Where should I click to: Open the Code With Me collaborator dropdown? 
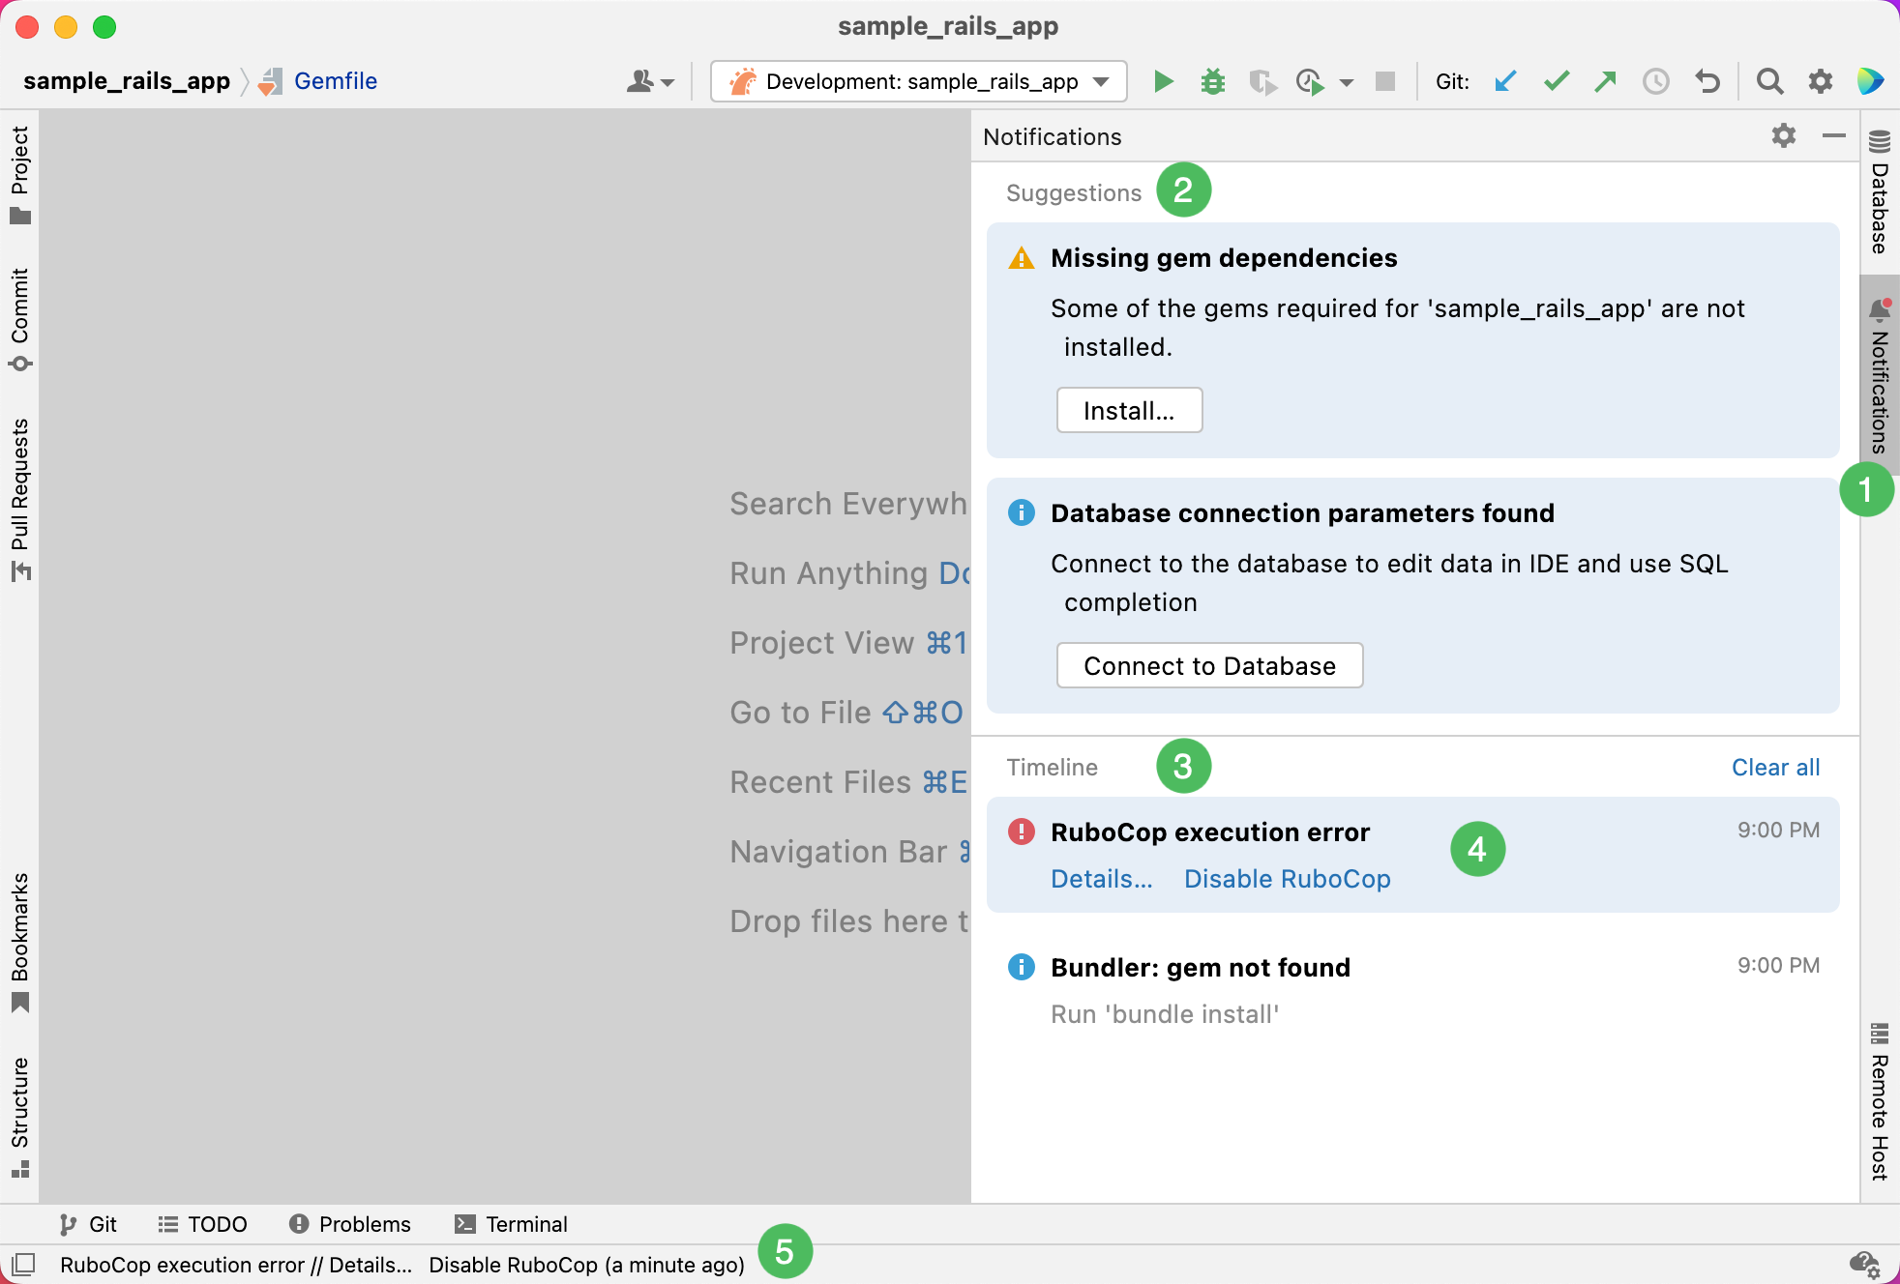tap(650, 81)
